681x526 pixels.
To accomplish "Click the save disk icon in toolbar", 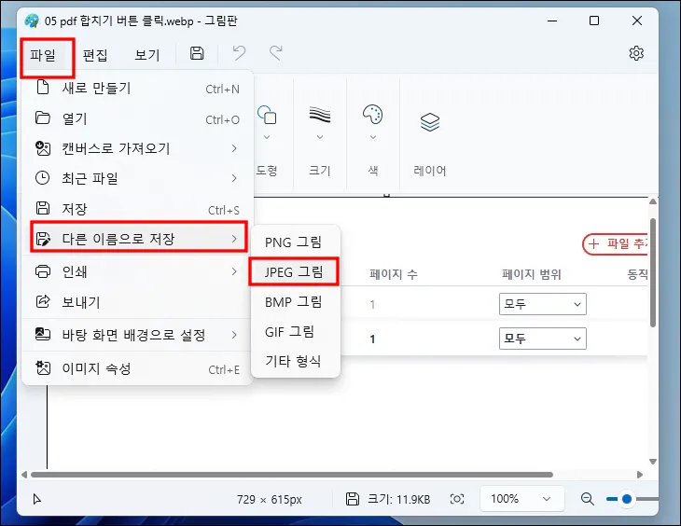I will point(197,53).
